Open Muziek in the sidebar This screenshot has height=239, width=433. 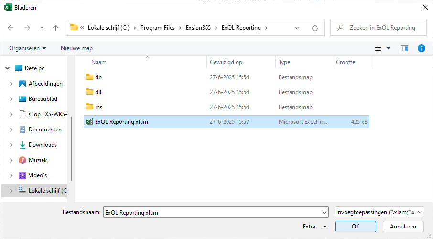click(38, 160)
